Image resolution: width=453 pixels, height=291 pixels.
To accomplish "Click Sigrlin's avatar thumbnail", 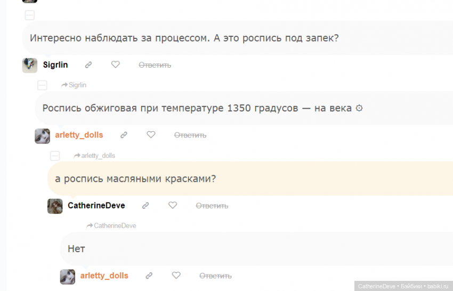I will (x=30, y=65).
